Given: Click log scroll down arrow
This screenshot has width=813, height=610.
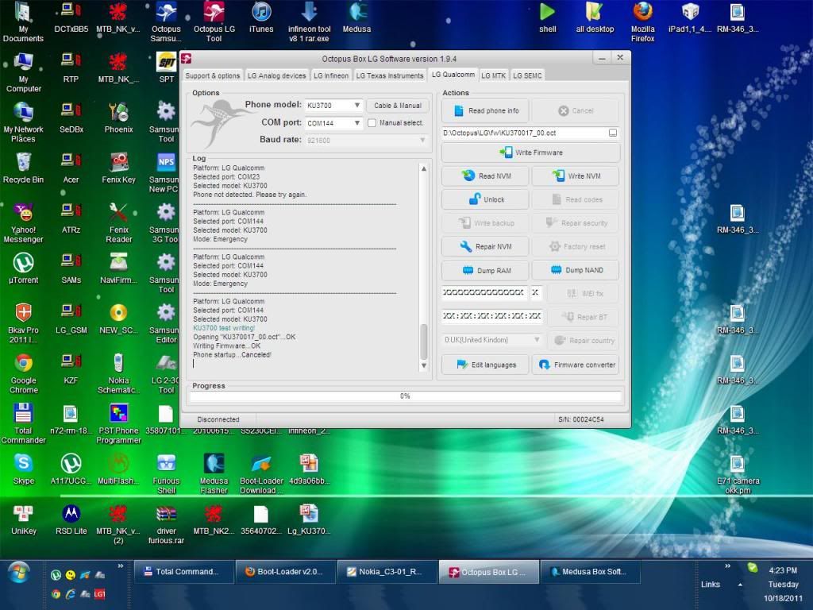Looking at the screenshot, I should click(424, 365).
